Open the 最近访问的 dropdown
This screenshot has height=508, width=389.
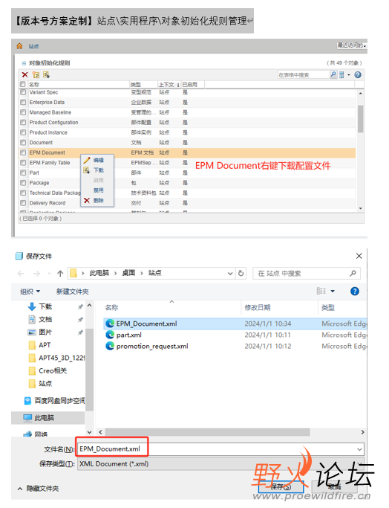tap(352, 45)
